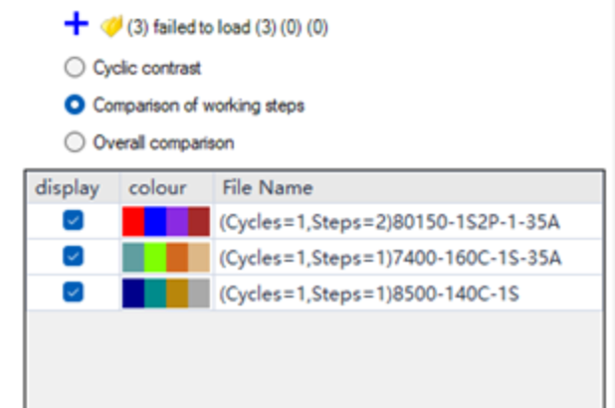
Task: Select the Cyclic contrast radio button
Action: point(75,69)
